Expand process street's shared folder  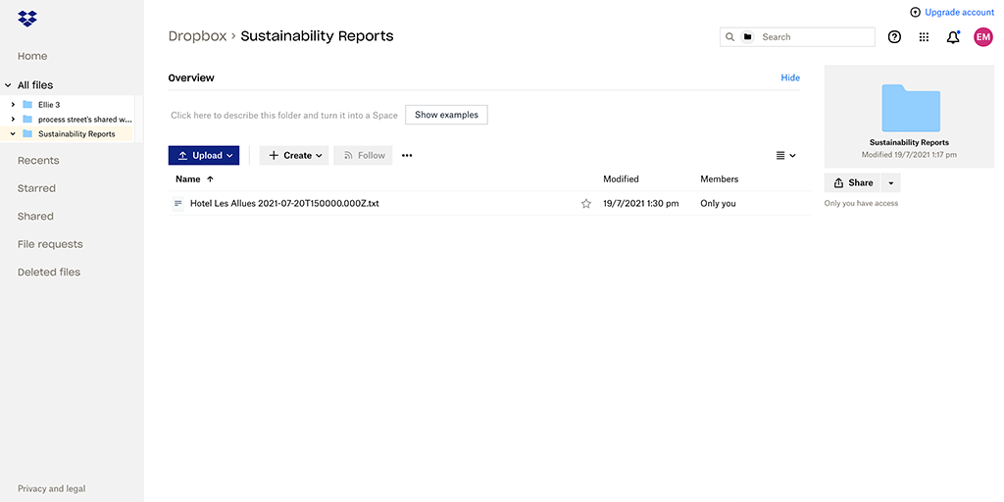point(13,119)
